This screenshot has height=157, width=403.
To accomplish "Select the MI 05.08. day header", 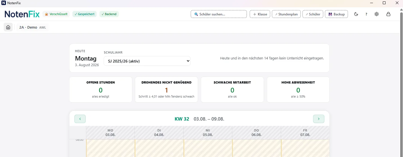I will [208, 133].
